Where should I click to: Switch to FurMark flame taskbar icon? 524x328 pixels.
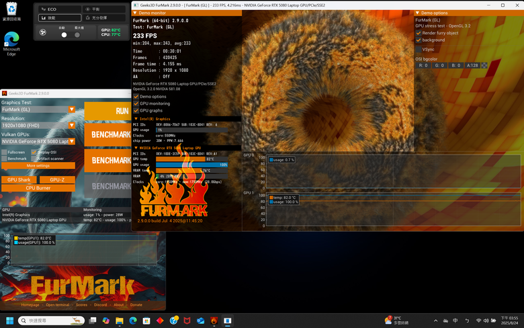[214, 321]
